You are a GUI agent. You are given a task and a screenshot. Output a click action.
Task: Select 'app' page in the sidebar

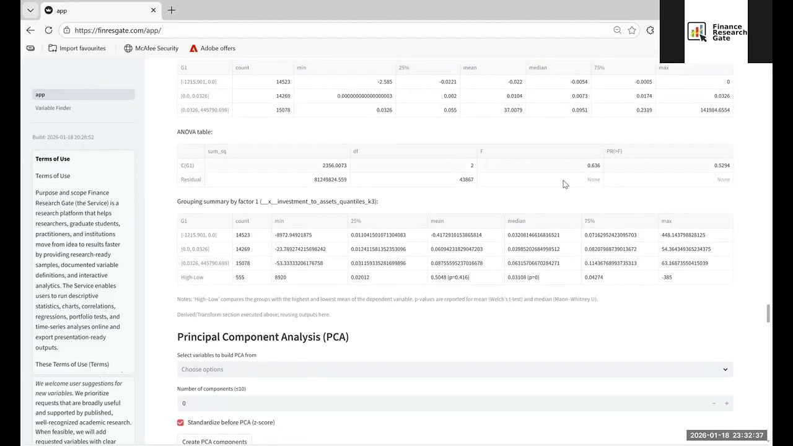point(83,95)
